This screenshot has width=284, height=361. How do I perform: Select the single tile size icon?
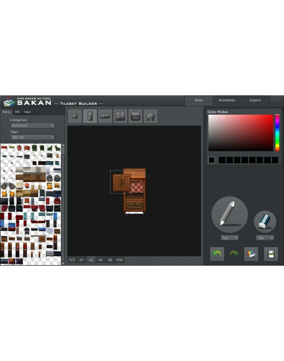(x=75, y=116)
